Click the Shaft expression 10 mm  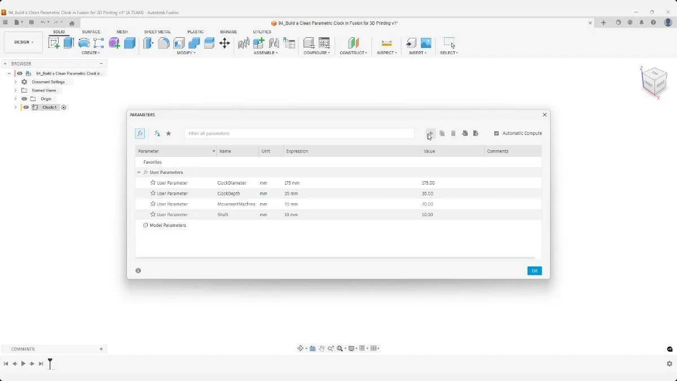pyautogui.click(x=291, y=214)
